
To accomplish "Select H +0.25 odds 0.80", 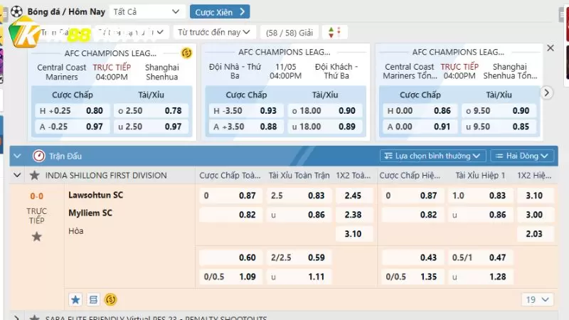I will click(73, 111).
